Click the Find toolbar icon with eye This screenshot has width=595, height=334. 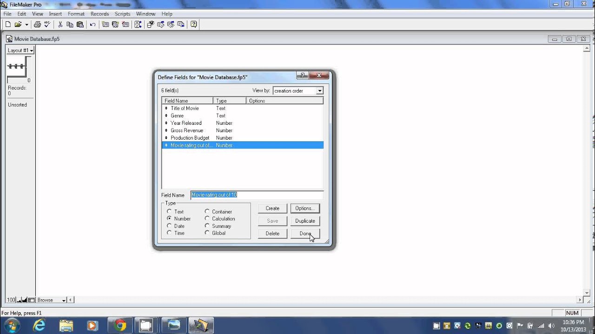151,25
